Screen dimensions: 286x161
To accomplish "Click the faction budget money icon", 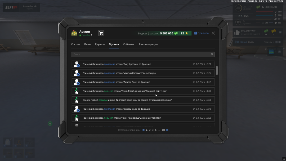I will [176, 33].
